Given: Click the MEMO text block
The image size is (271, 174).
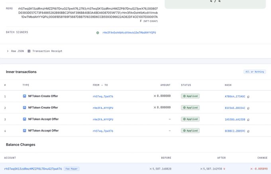Looking at the screenshot, I should click(88, 15).
